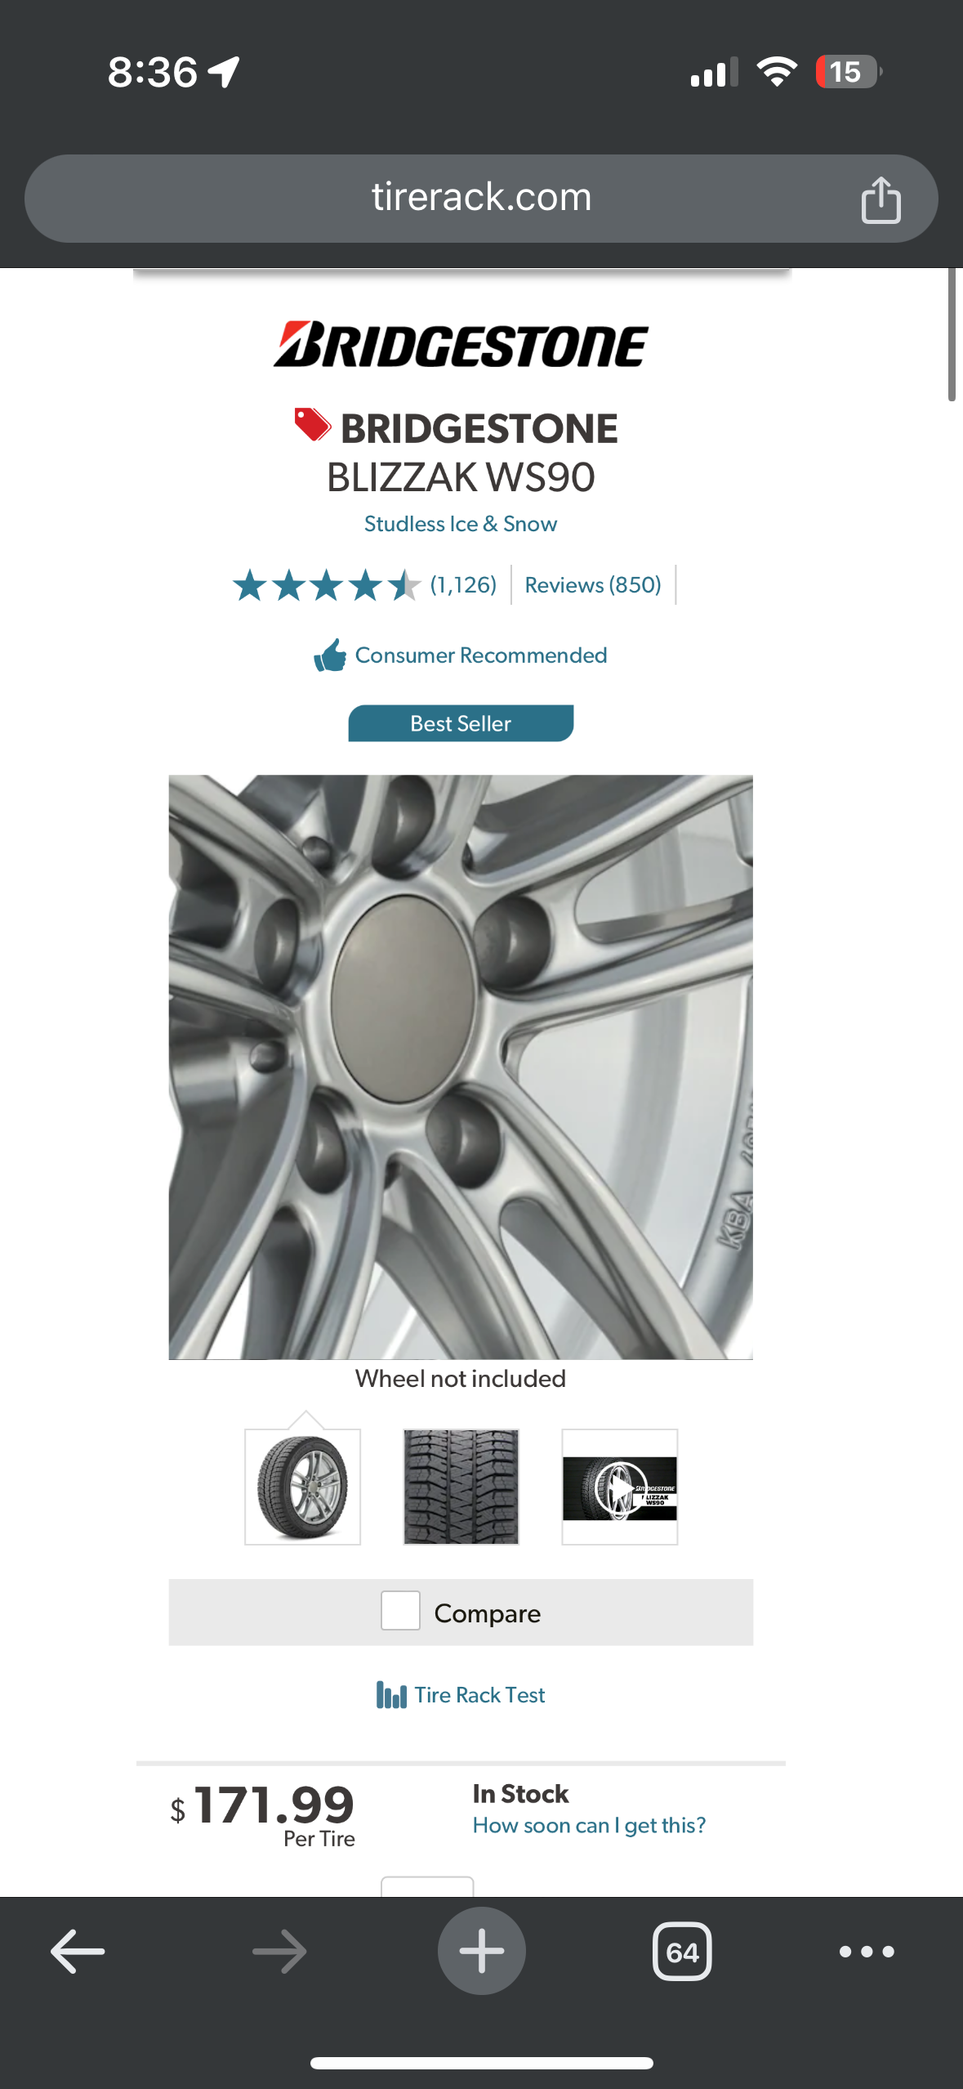Click the thumbs-up Consumer Recommended icon
The width and height of the screenshot is (963, 2089).
click(330, 655)
